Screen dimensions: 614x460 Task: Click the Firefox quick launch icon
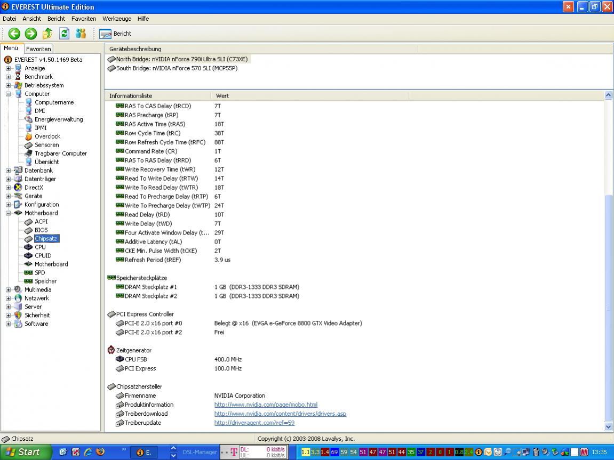[101, 452]
